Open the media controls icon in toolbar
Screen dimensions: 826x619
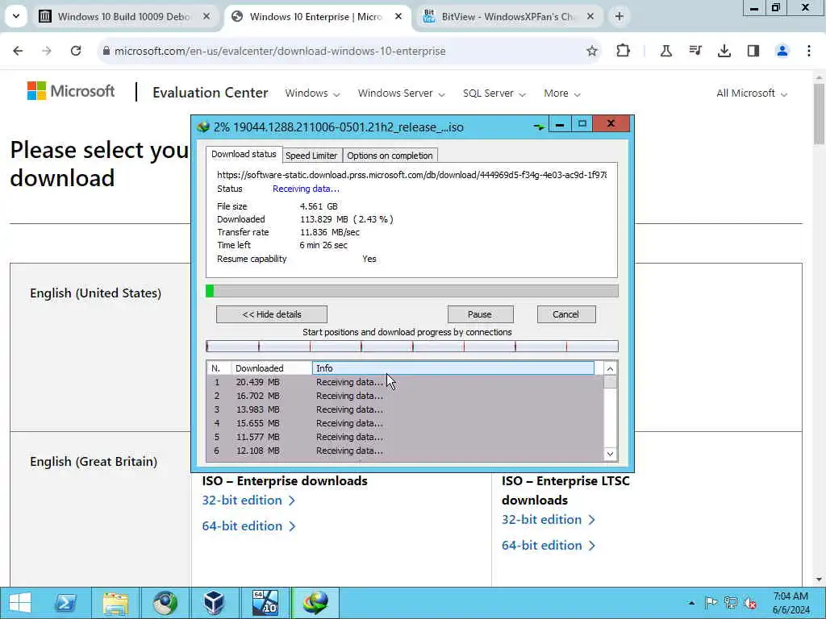coord(695,51)
